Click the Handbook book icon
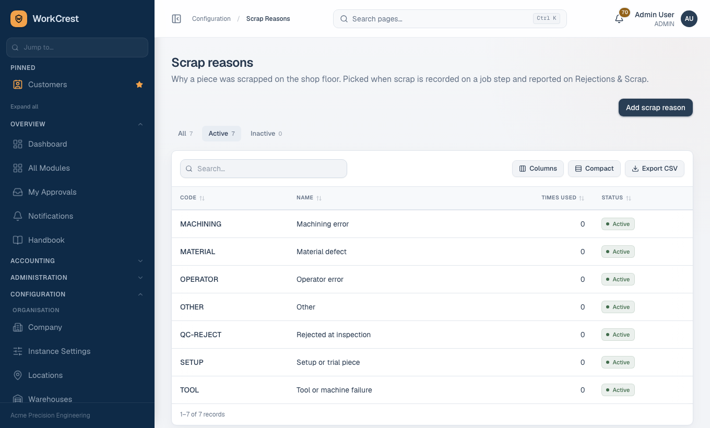 coord(18,240)
